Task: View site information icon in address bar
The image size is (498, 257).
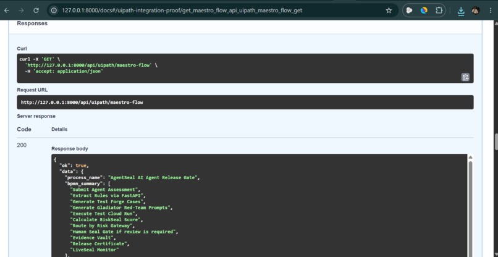Action: 54,11
